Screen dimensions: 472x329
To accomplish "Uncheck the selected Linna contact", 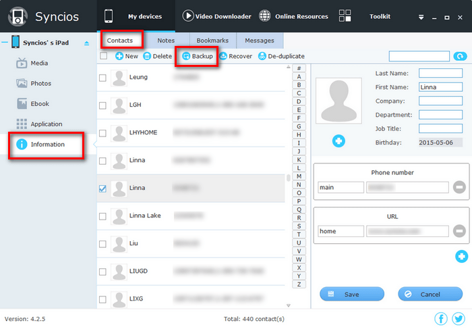I will [x=102, y=188].
